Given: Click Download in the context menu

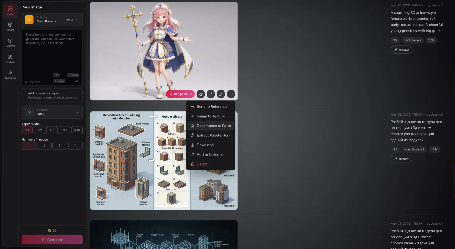Looking at the screenshot, I should 211,145.
